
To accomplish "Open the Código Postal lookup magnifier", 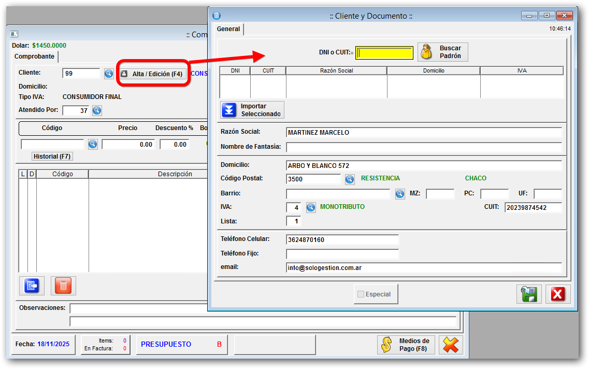I will 350,179.
